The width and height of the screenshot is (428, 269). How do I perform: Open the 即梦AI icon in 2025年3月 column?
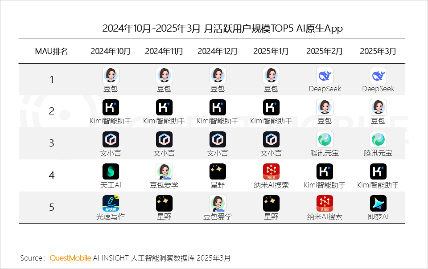click(x=378, y=203)
